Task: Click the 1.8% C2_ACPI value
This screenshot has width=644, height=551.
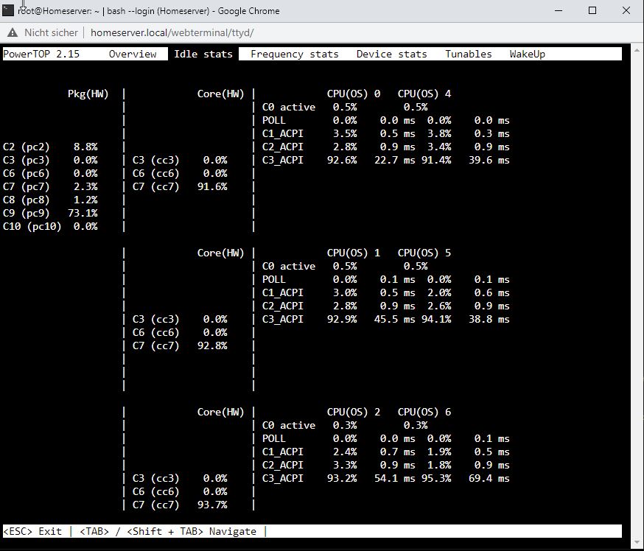Action: [x=439, y=466]
